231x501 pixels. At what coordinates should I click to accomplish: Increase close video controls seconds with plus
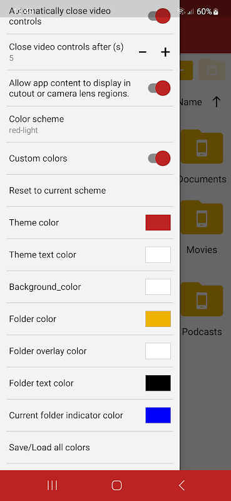point(165,52)
